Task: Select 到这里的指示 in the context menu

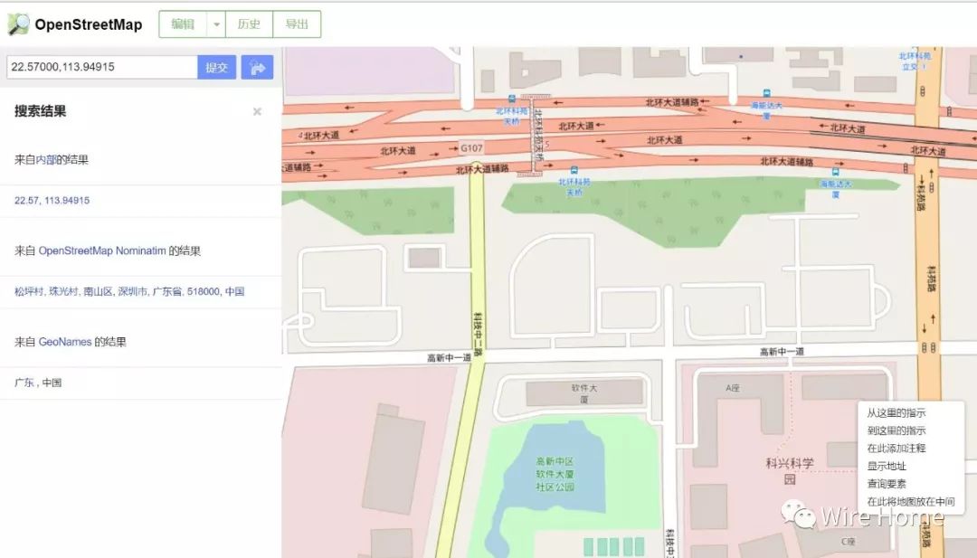Action: tap(896, 430)
